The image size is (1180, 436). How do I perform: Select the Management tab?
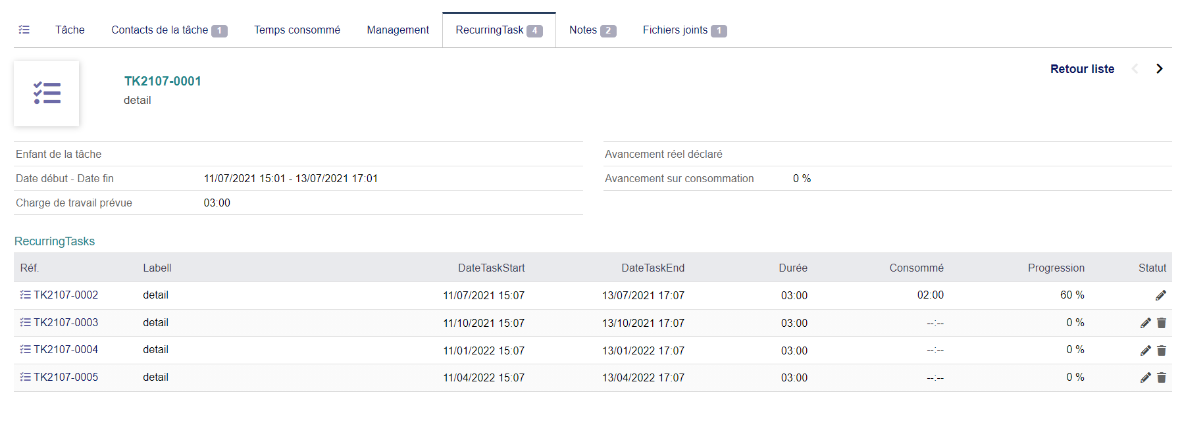click(398, 30)
